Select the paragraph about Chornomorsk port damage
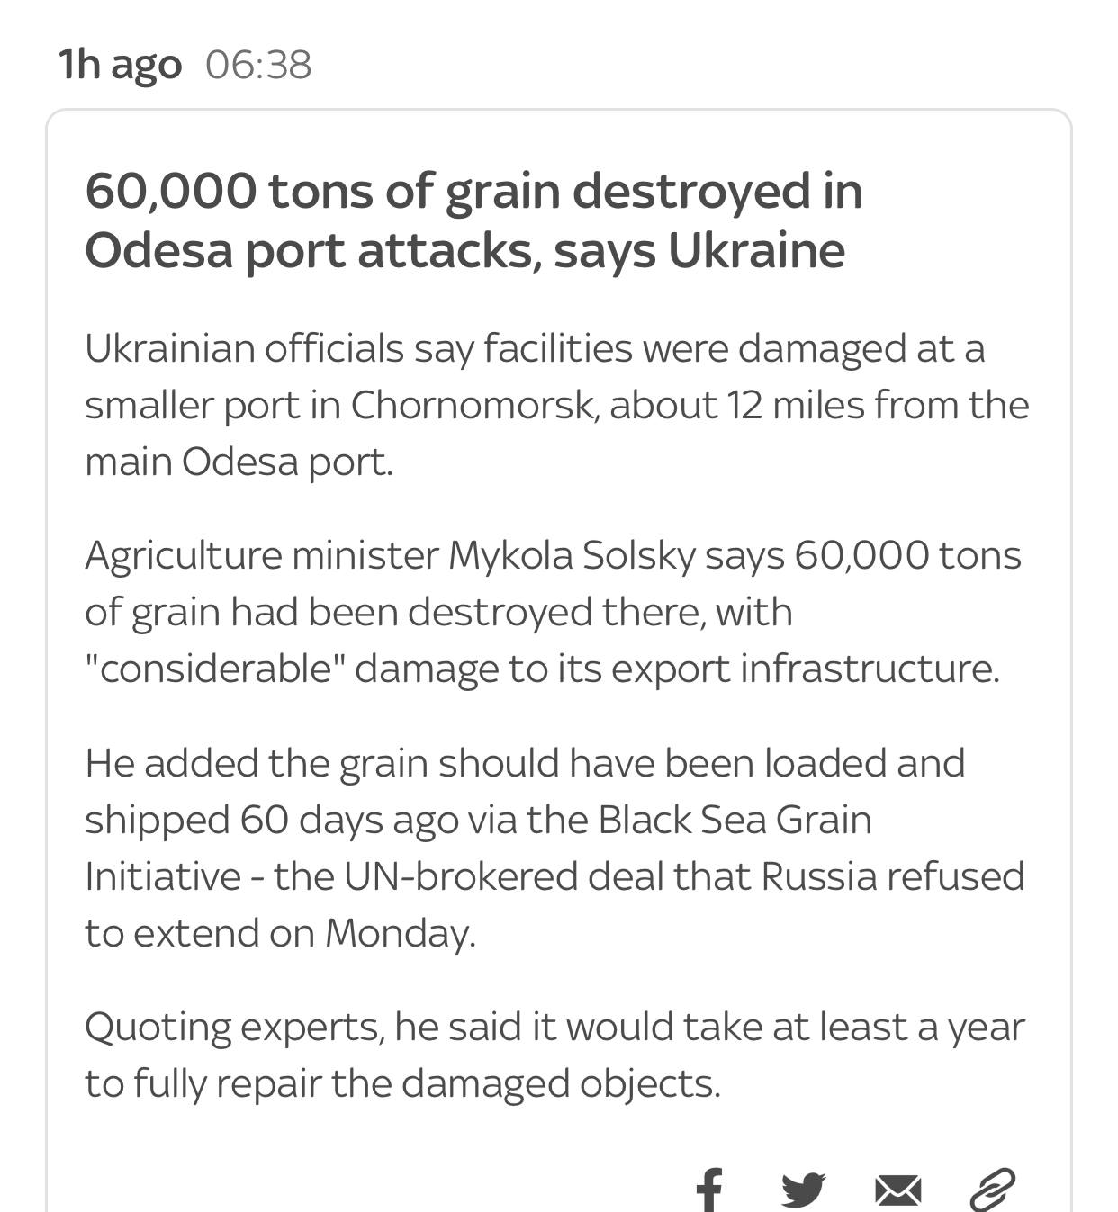 (x=556, y=405)
